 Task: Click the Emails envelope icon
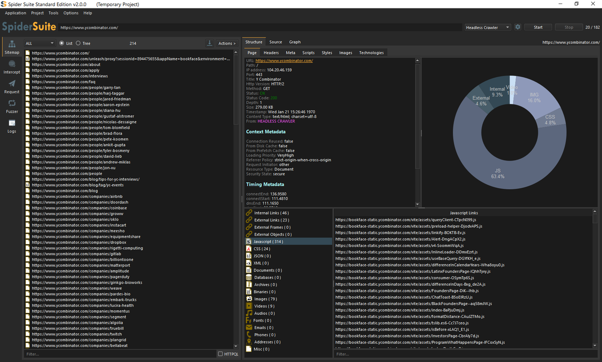click(x=249, y=327)
